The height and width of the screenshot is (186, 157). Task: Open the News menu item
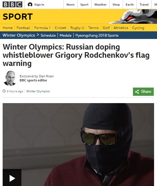coord(70,5)
